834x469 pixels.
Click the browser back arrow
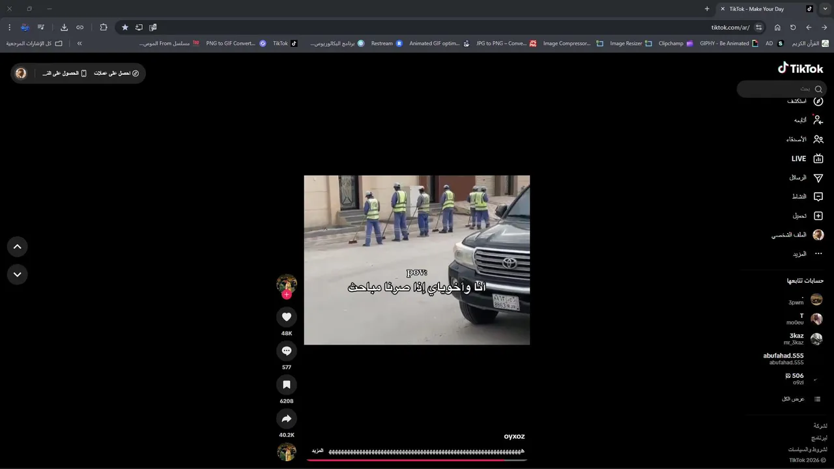824,27
